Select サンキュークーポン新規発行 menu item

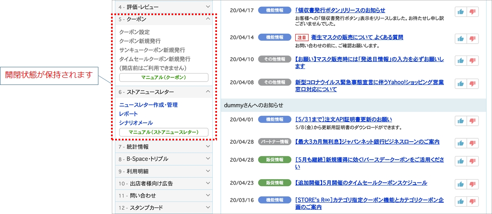point(152,50)
